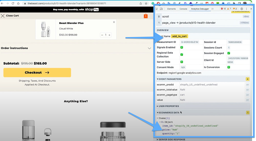Show more DevTools tabs via double chevron
Viewport: 256px width, 141px height.
[212, 9]
